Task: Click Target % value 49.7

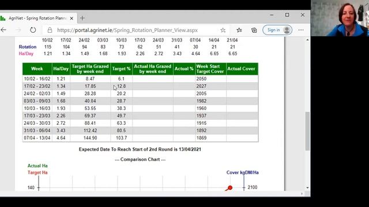Action: (x=121, y=116)
